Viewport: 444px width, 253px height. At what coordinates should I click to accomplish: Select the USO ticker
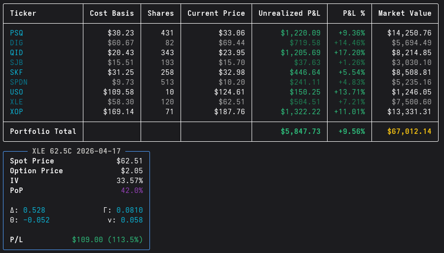point(16,92)
